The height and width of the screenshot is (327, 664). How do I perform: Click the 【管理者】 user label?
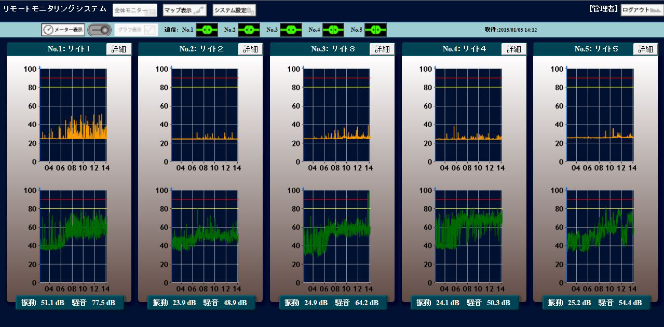(x=604, y=9)
